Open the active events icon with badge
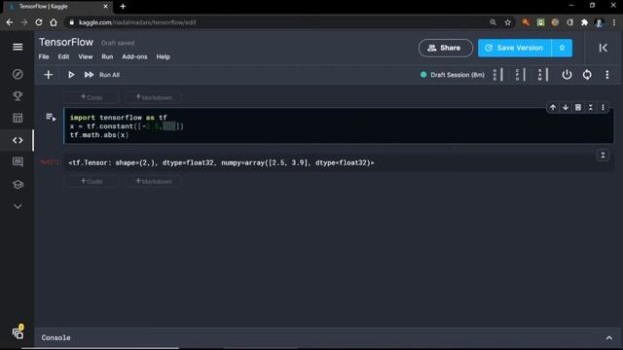 pos(18,332)
